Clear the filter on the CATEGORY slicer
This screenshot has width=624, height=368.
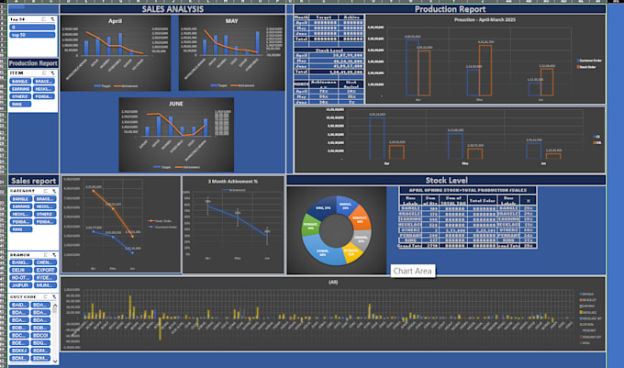[x=54, y=191]
